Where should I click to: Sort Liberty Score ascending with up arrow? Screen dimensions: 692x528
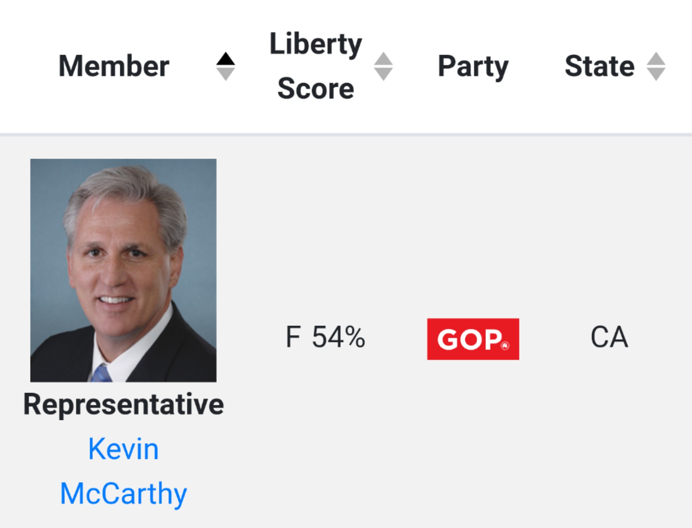[383, 59]
